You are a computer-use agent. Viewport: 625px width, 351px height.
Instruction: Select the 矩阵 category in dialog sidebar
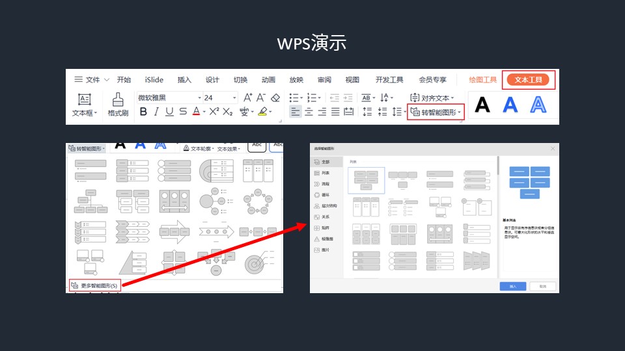[326, 227]
